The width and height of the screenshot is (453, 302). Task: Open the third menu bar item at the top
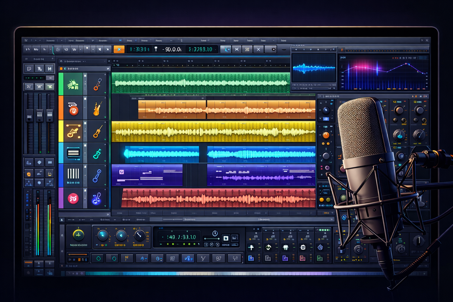tap(80, 41)
